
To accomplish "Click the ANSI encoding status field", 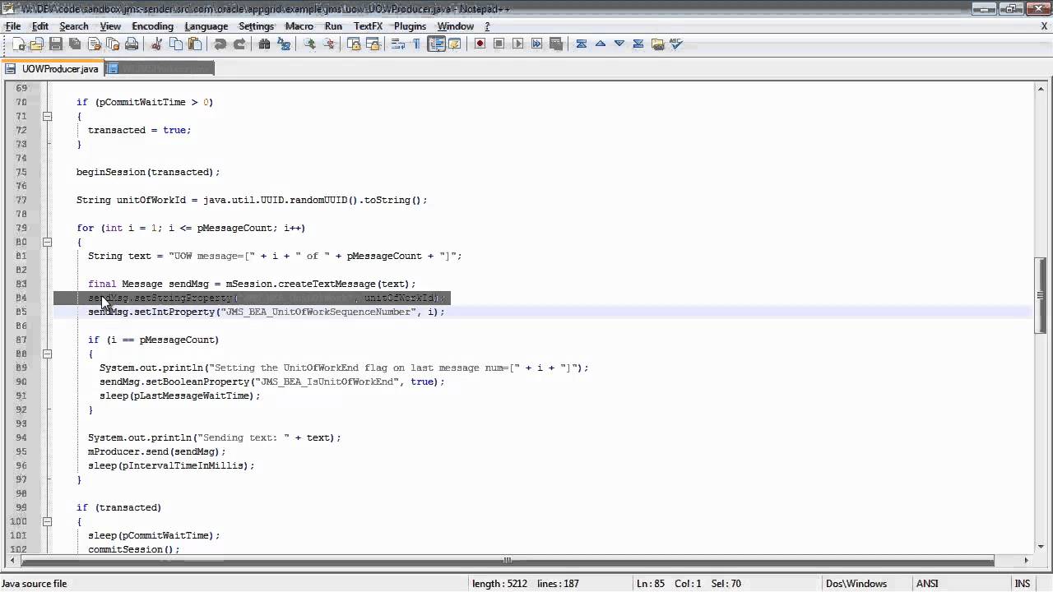I will point(927,584).
